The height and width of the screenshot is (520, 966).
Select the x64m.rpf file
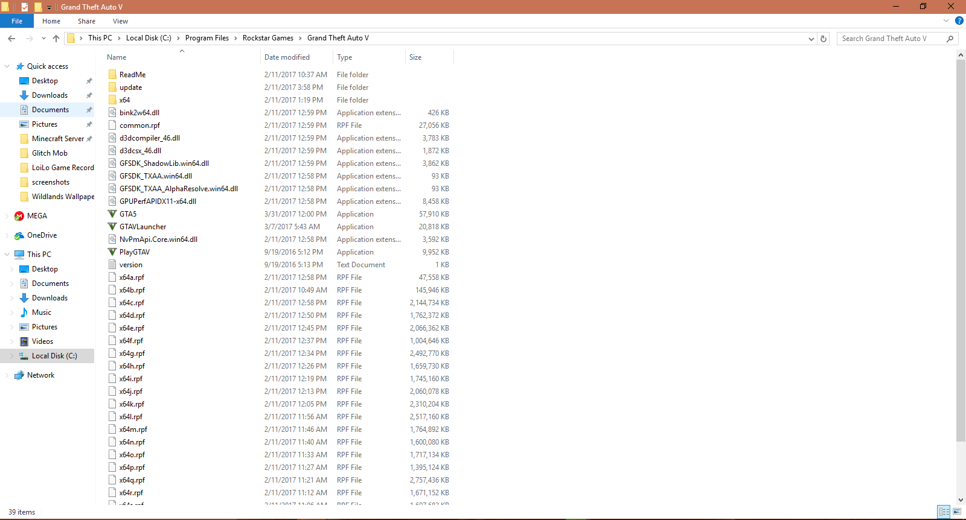pos(133,430)
